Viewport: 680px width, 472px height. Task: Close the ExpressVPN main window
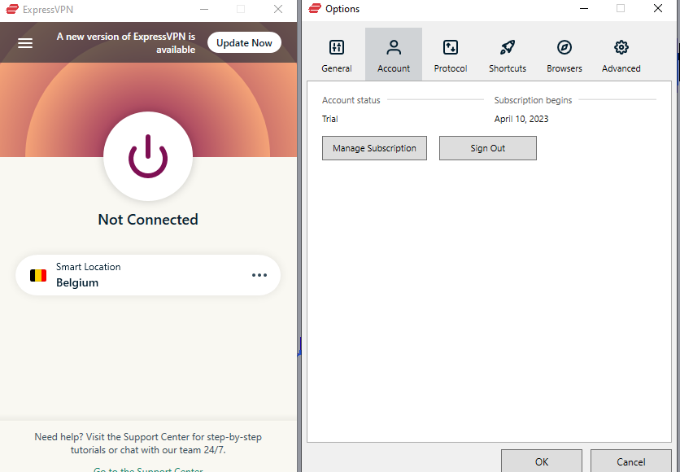point(278,9)
